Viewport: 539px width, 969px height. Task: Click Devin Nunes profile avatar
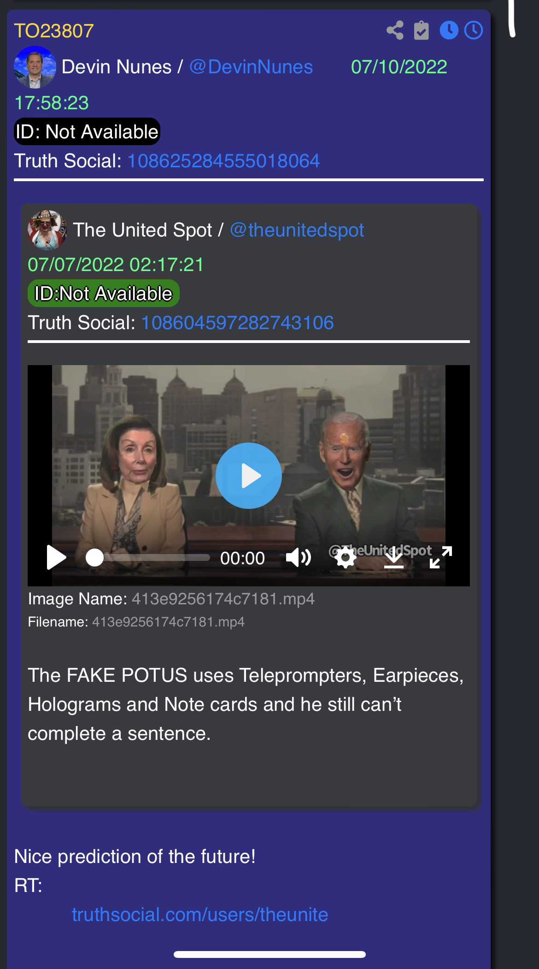click(x=35, y=67)
